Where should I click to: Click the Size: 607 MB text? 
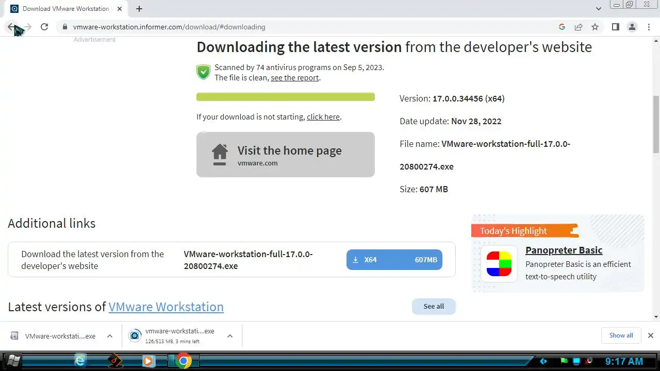point(424,189)
